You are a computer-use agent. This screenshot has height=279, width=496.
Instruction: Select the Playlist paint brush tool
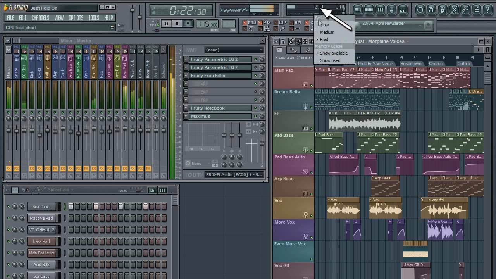[x=298, y=41]
